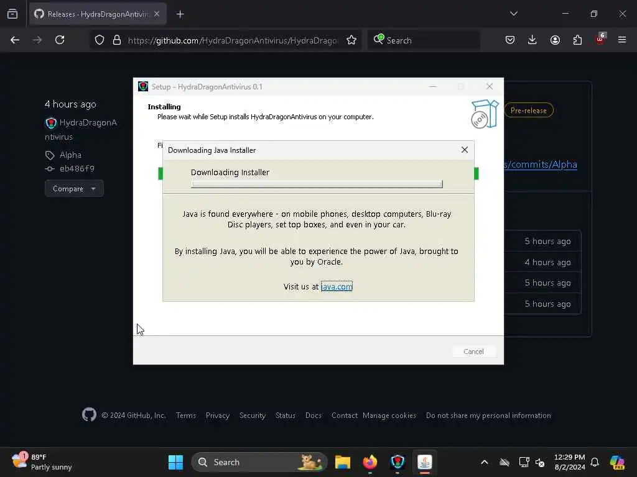The height and width of the screenshot is (477, 637).
Task: Open the weather widget showing 89°F
Action: pyautogui.click(x=42, y=462)
